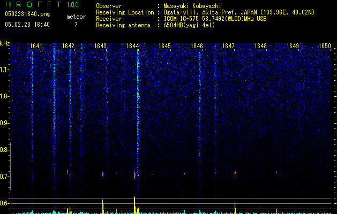337x214 pixels.
Task: Click the HROFFT 1.0.0 title text
Action: [42, 4]
